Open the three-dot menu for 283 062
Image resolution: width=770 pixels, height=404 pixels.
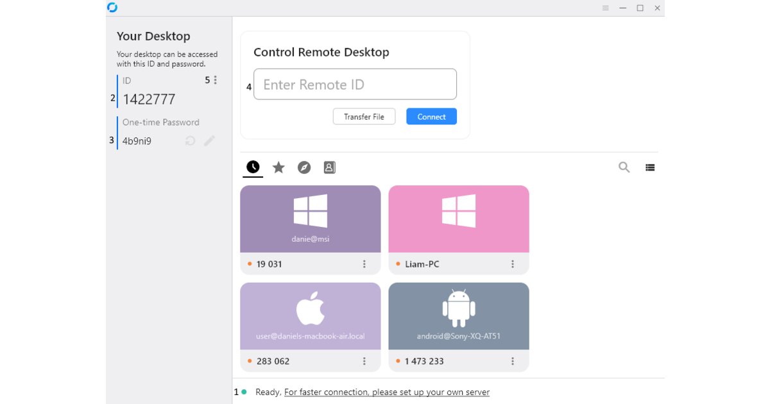364,361
